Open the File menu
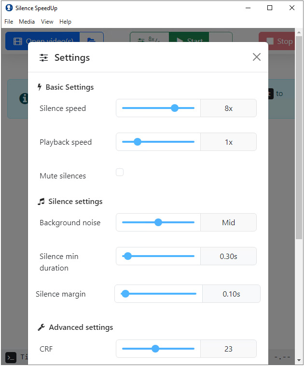The width and height of the screenshot is (305, 367). tap(9, 22)
